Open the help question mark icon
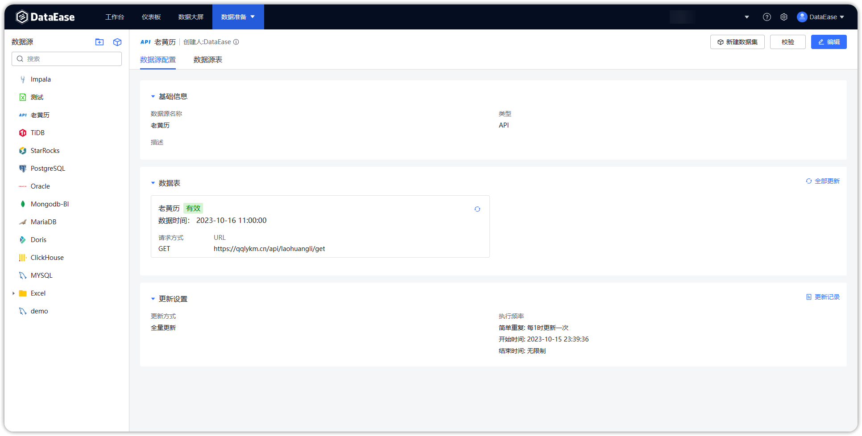Screen dimensions: 862x436 [x=767, y=16]
